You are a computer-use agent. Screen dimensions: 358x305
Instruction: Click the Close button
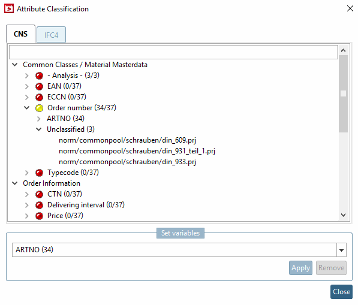point(342,292)
